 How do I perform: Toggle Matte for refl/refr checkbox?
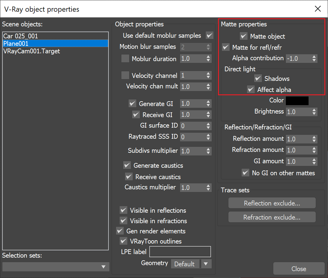click(x=226, y=47)
